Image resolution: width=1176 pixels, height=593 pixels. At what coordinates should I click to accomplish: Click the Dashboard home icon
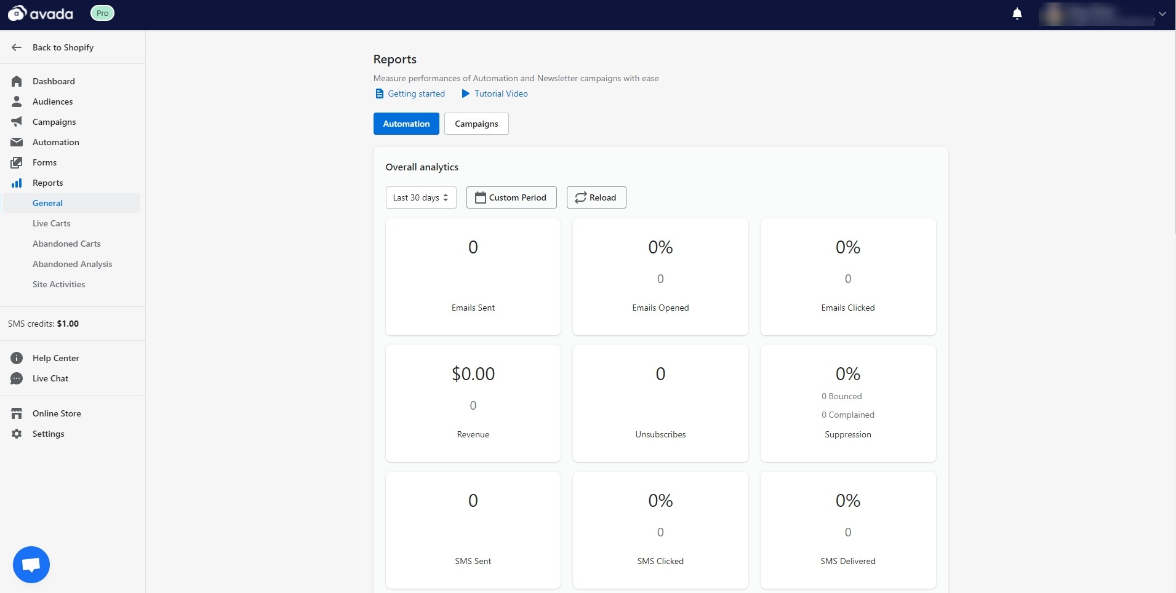pos(17,81)
